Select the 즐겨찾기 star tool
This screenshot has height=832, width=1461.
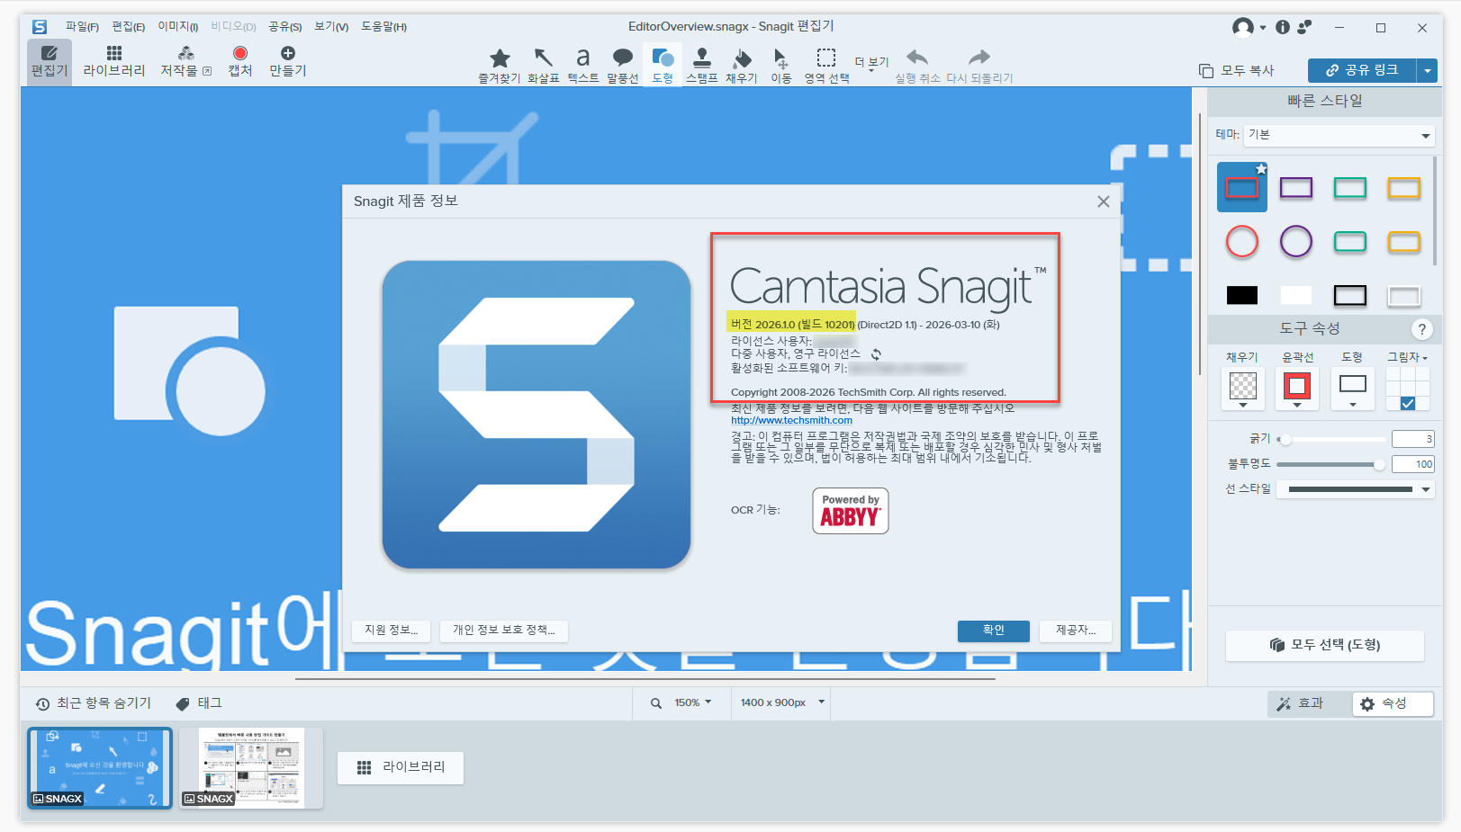[x=500, y=65]
